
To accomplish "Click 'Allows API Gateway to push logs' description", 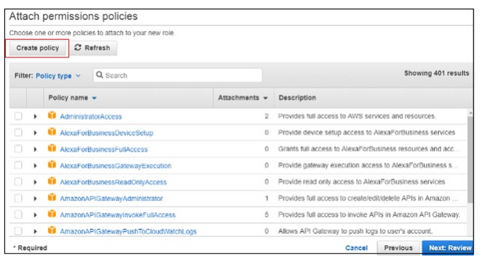I will 355,232.
